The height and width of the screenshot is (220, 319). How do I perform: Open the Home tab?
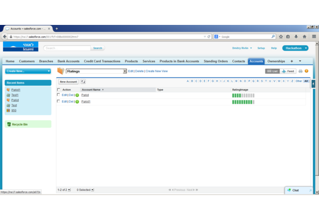coord(10,61)
